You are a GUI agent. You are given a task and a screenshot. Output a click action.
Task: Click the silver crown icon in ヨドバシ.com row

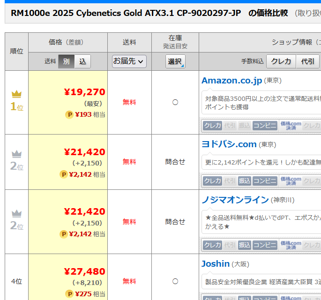click(16, 154)
